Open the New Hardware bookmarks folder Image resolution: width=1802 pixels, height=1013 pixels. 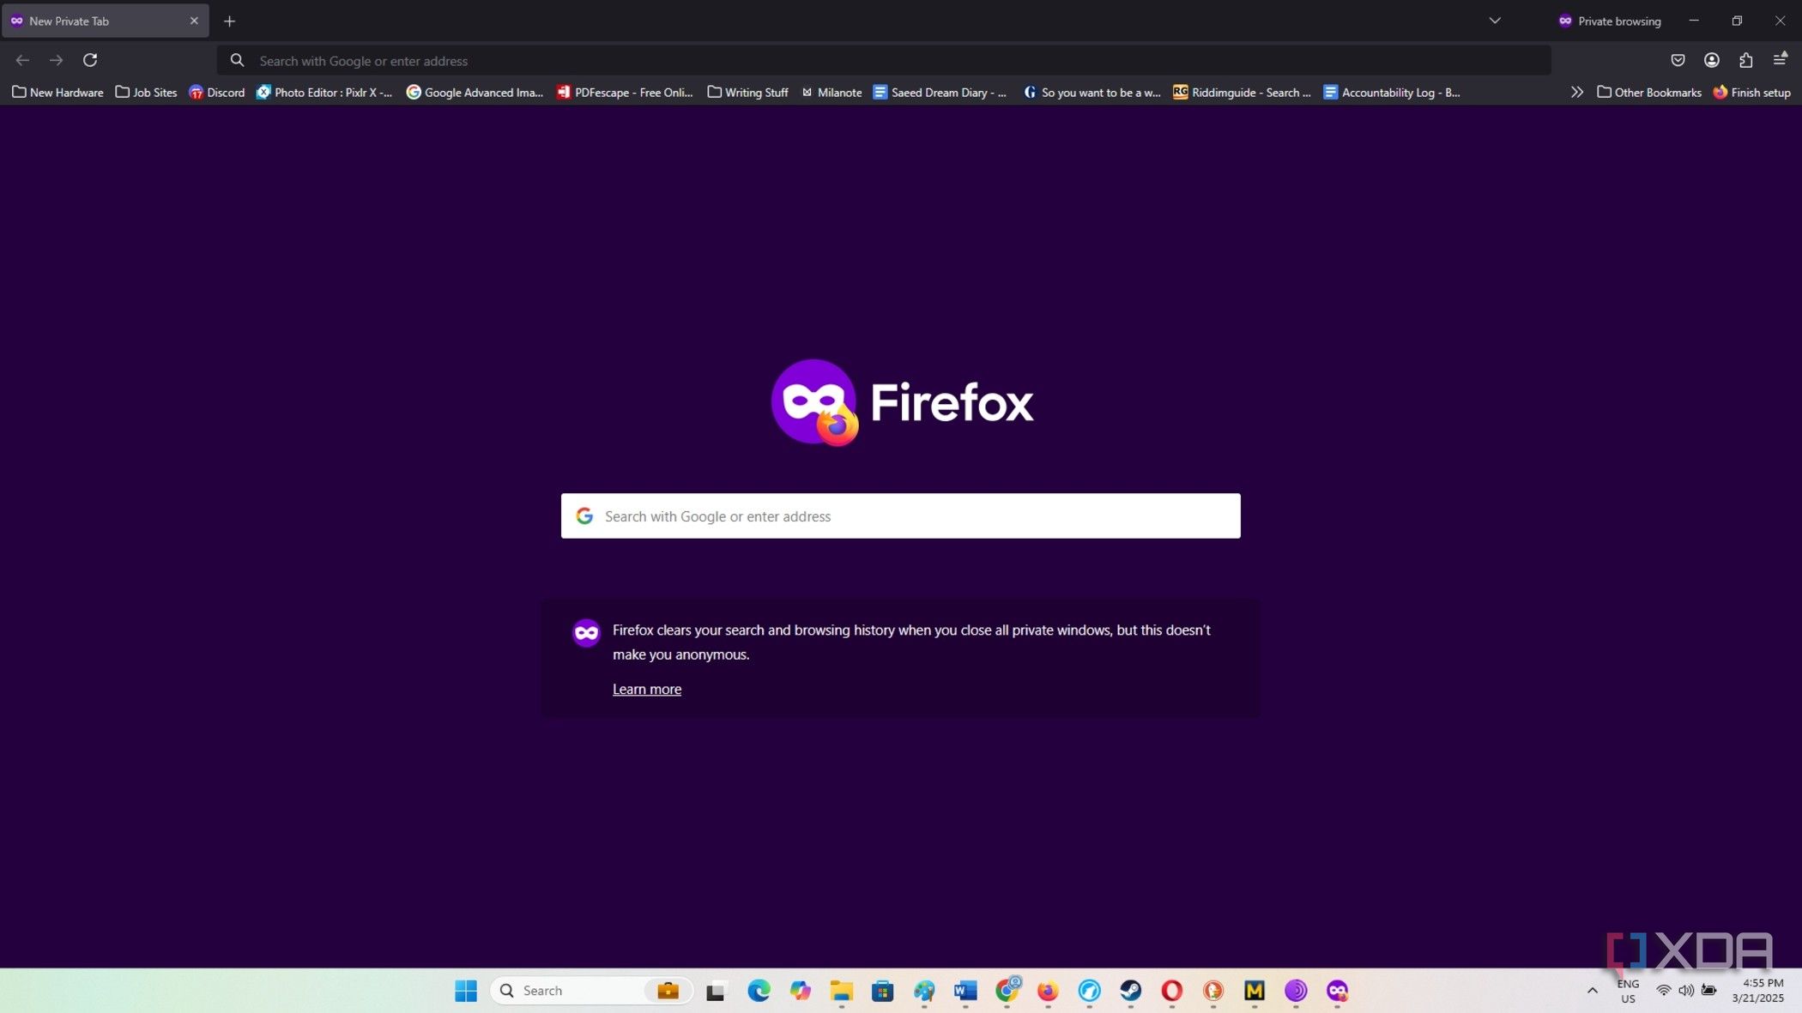pyautogui.click(x=57, y=92)
